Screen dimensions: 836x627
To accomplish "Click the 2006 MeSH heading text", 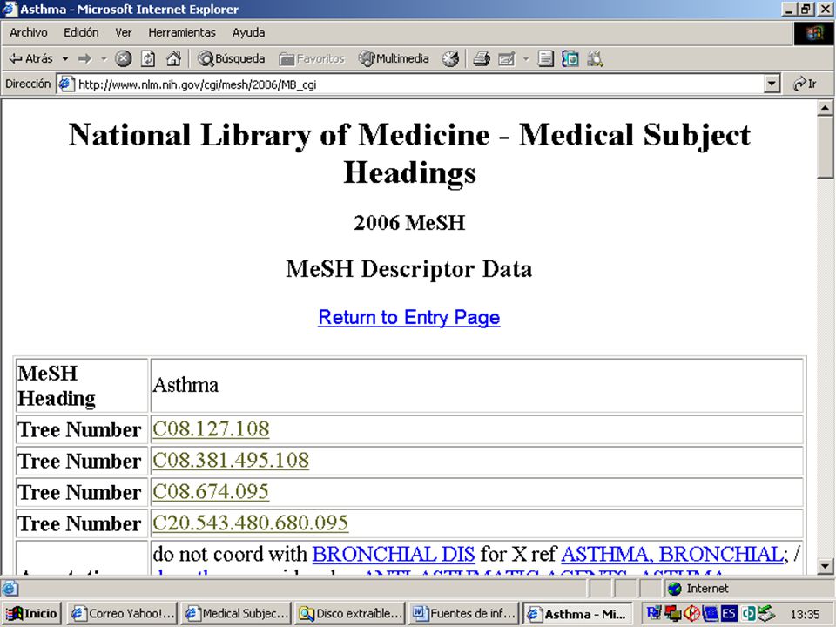I will [409, 222].
